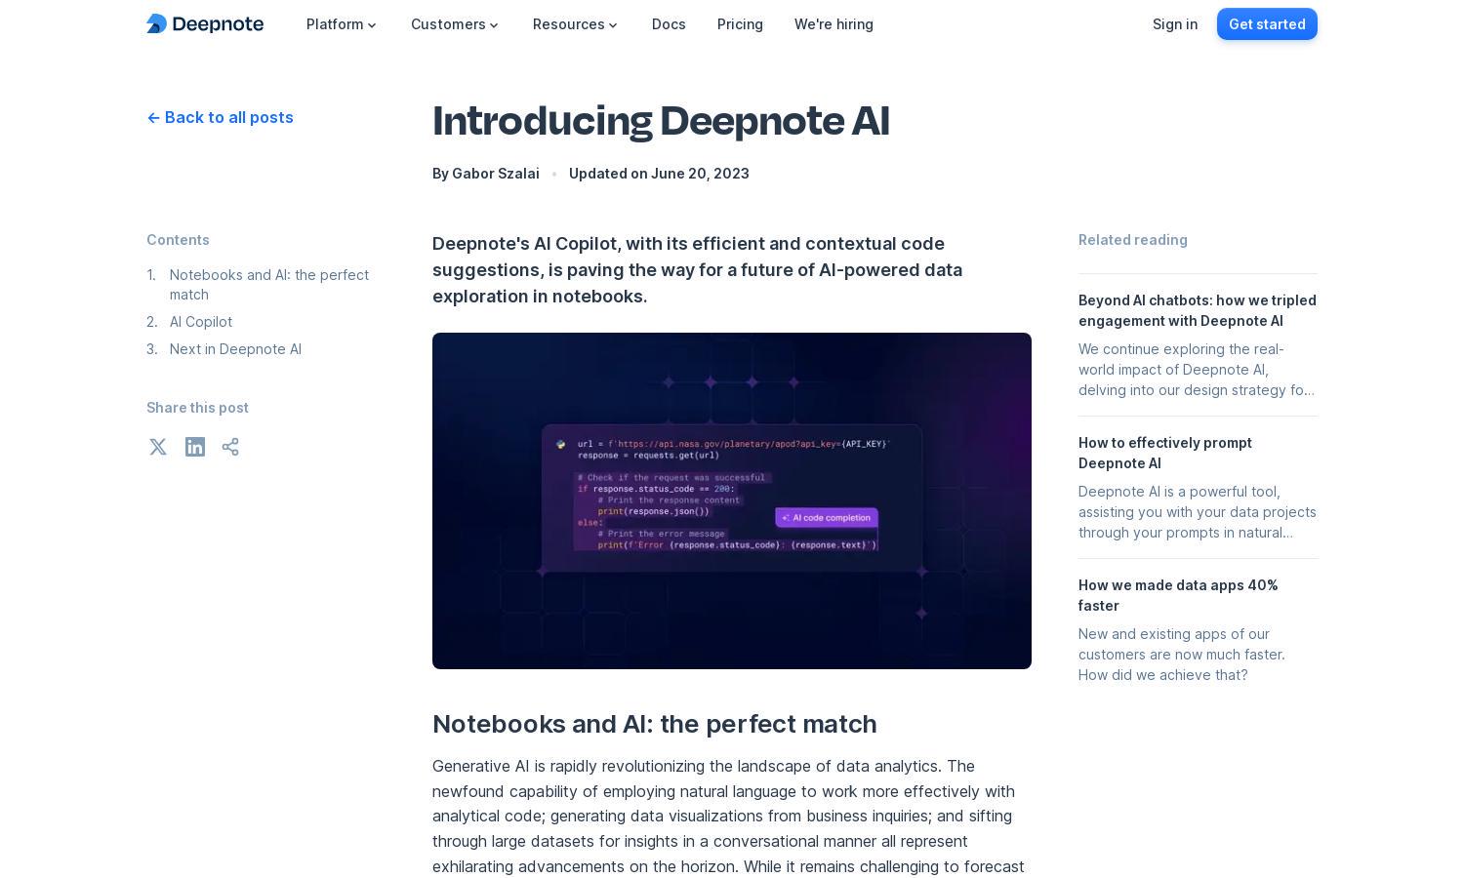Viewport: 1464px width, 878px height.
Task: Click the Deepnote logo
Action: tap(205, 23)
